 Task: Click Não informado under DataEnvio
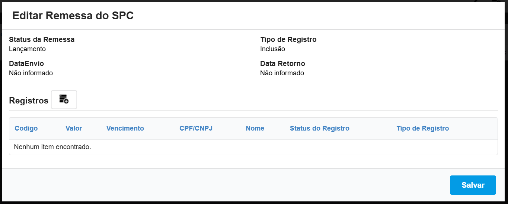point(31,73)
